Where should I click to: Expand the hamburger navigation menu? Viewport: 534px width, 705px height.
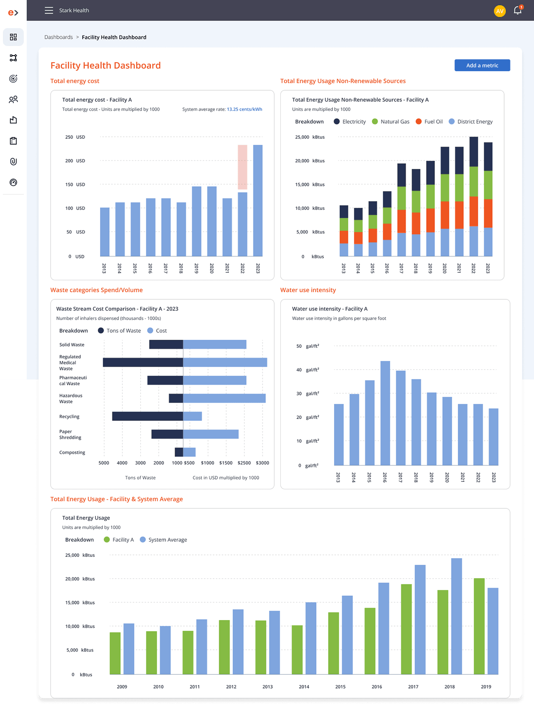pyautogui.click(x=49, y=10)
